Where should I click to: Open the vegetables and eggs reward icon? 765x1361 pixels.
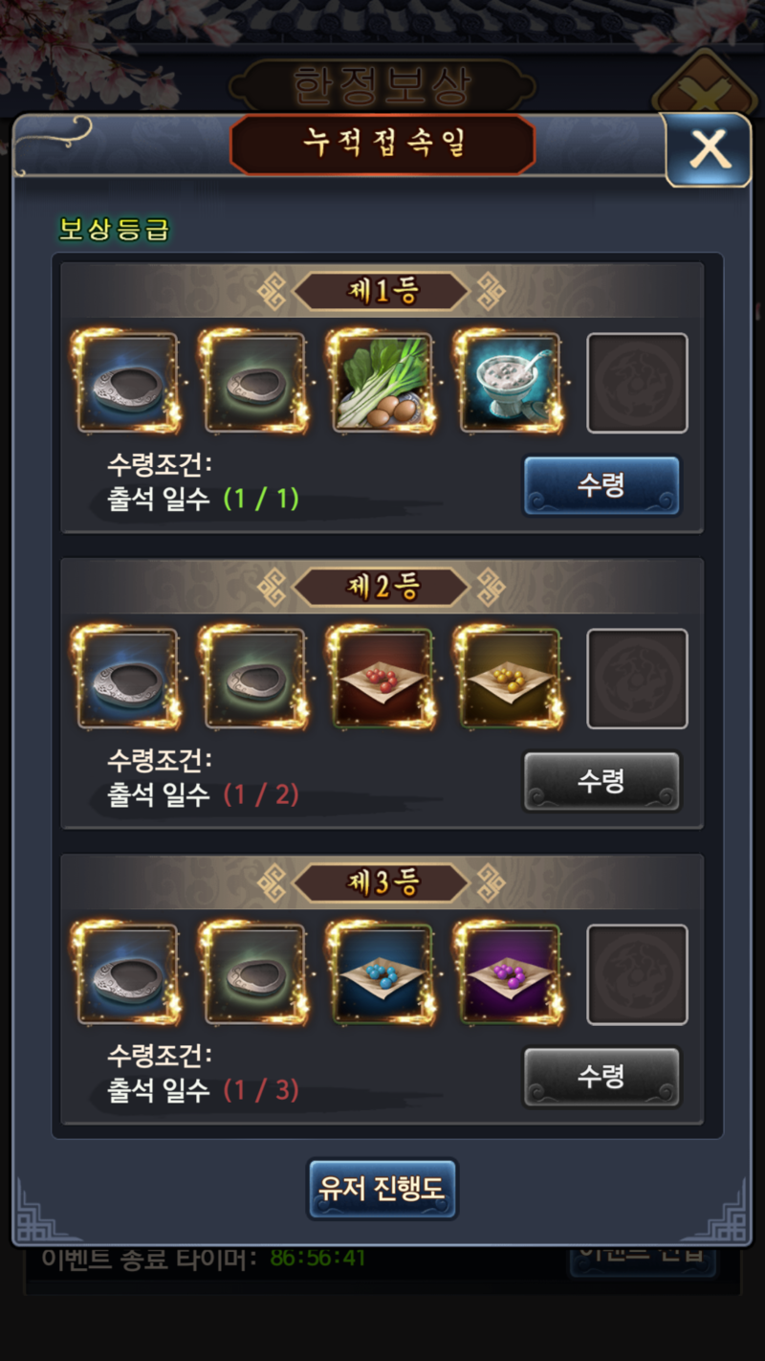[x=382, y=383]
